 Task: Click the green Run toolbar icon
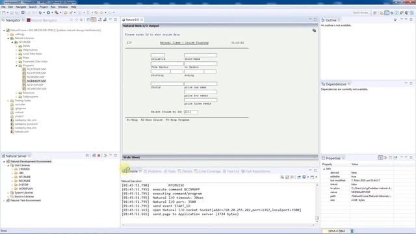click(x=48, y=12)
